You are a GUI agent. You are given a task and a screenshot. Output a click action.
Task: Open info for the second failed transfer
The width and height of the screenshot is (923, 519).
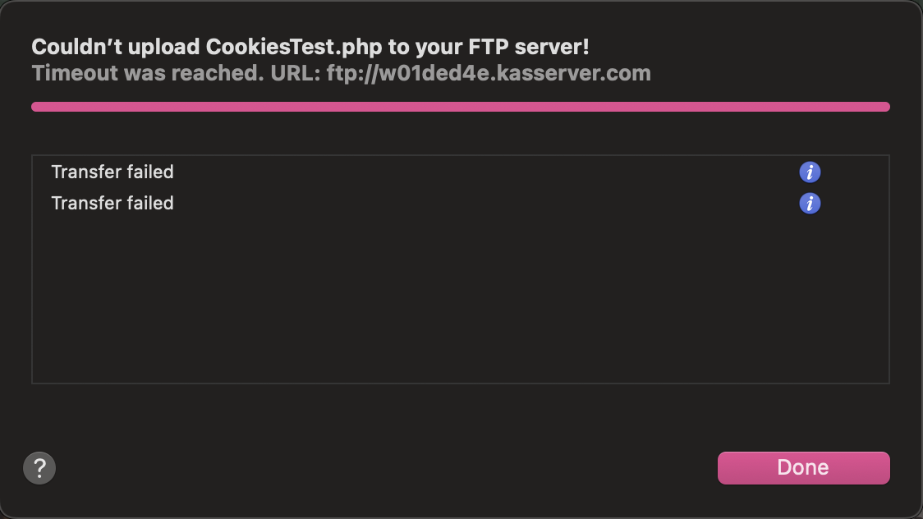pos(810,204)
